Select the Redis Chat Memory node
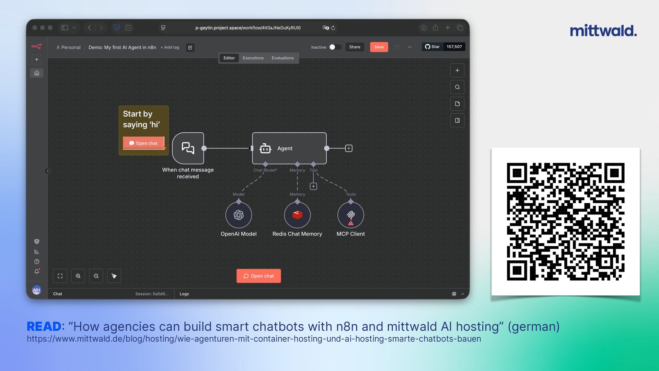The image size is (659, 371). (297, 215)
